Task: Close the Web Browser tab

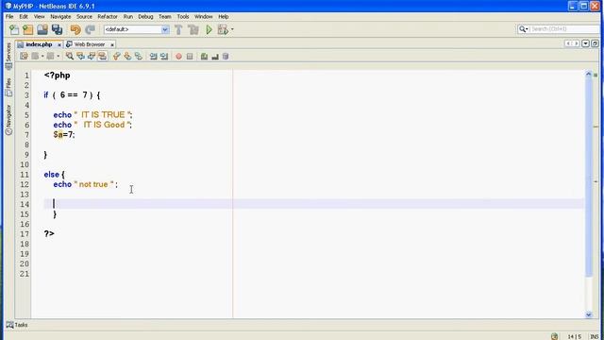Action: [x=112, y=44]
